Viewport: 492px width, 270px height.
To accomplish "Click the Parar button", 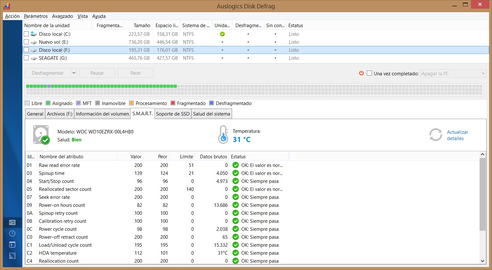I will (x=135, y=73).
